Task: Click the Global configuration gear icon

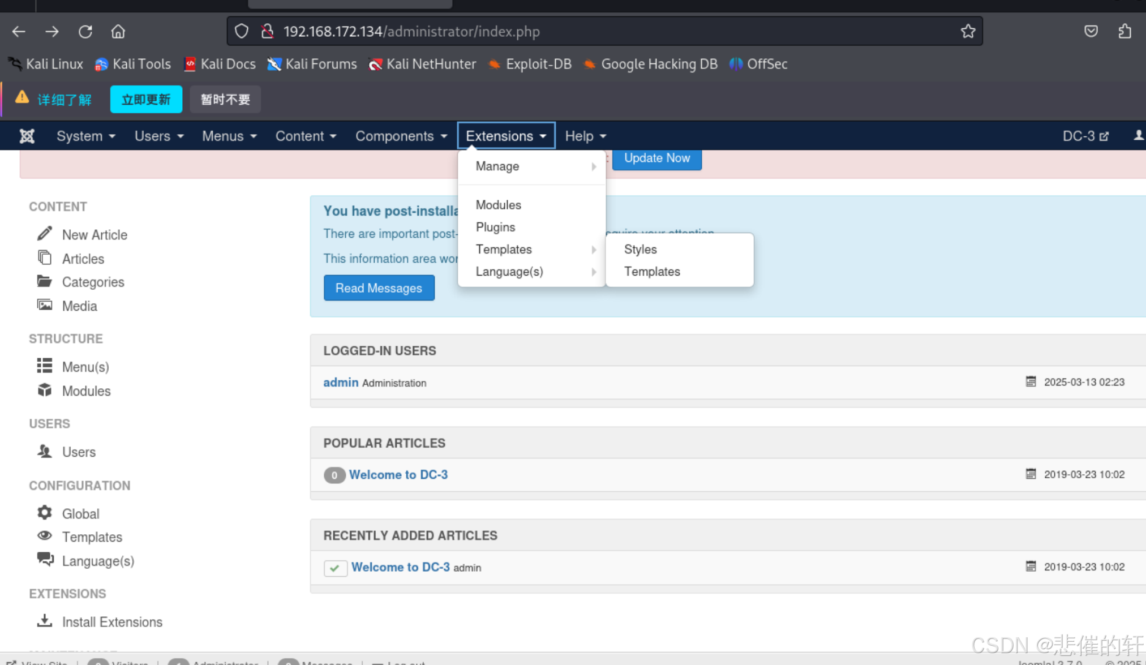Action: pyautogui.click(x=44, y=513)
